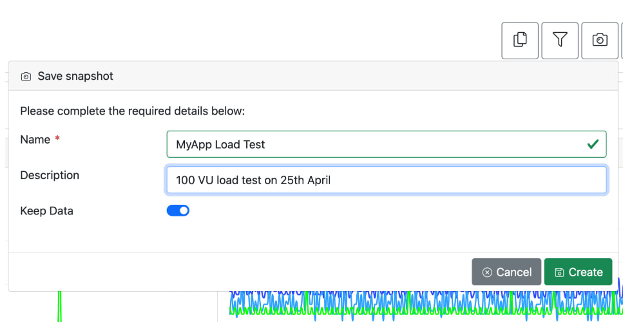Open the filter funnel button
Screen dimensions: 623x322
click(560, 40)
